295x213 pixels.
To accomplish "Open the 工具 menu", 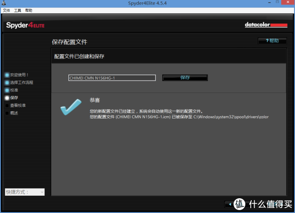I will pos(18,10).
